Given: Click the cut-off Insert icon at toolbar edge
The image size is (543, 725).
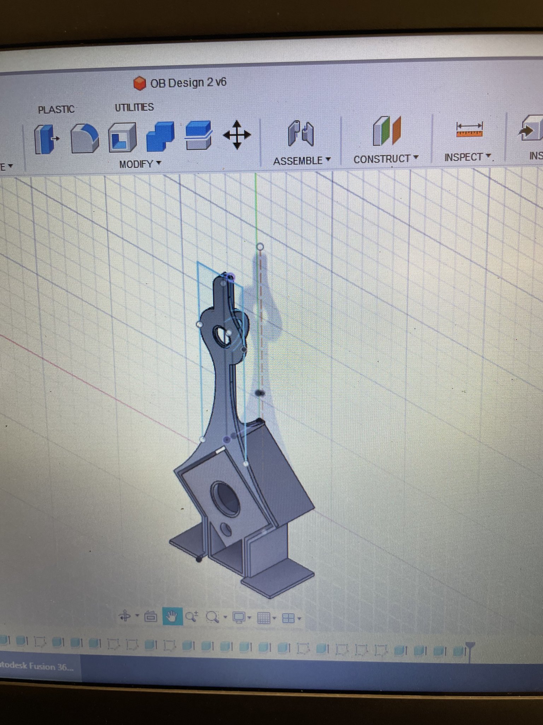Looking at the screenshot, I should (531, 128).
